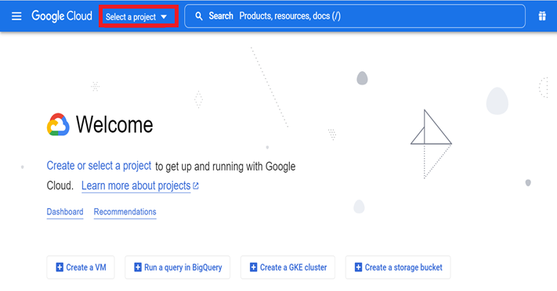
Task: Click the Select a project dropdown arrow
Action: pyautogui.click(x=164, y=16)
